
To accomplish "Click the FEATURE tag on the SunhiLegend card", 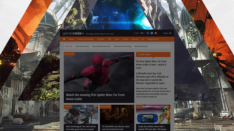I will [68, 107].
